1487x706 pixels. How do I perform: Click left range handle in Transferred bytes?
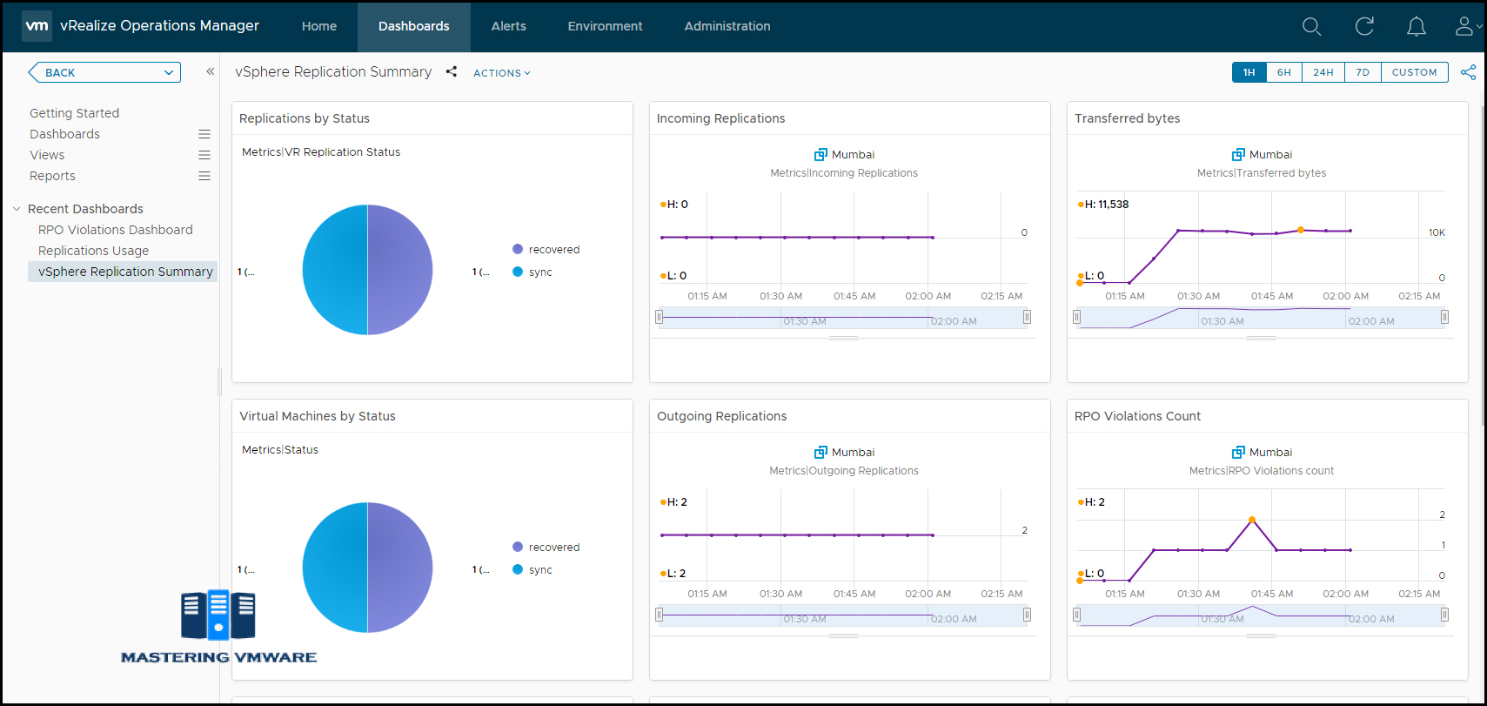click(x=1076, y=317)
